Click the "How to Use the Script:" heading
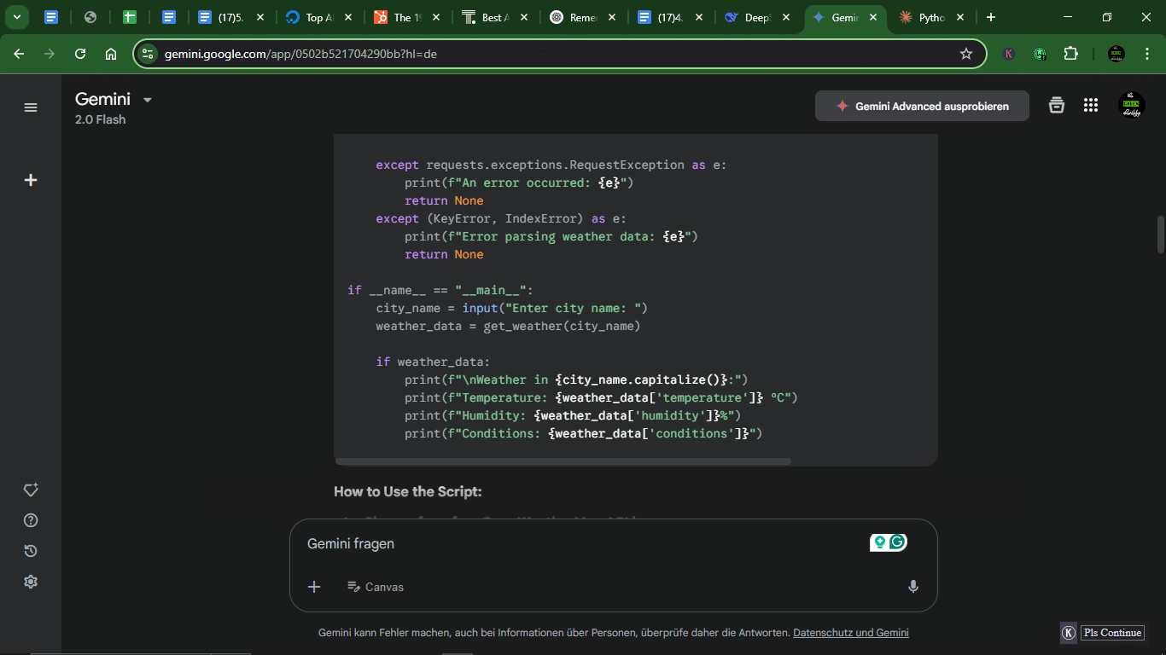This screenshot has width=1166, height=655. click(x=408, y=491)
